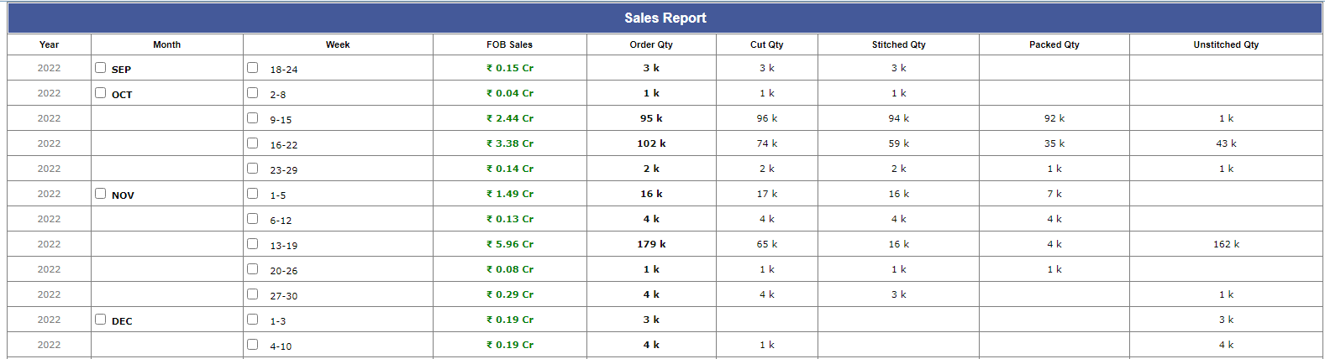This screenshot has height=359, width=1325.
Task: Open the 96 k cut quantity
Action: [767, 118]
